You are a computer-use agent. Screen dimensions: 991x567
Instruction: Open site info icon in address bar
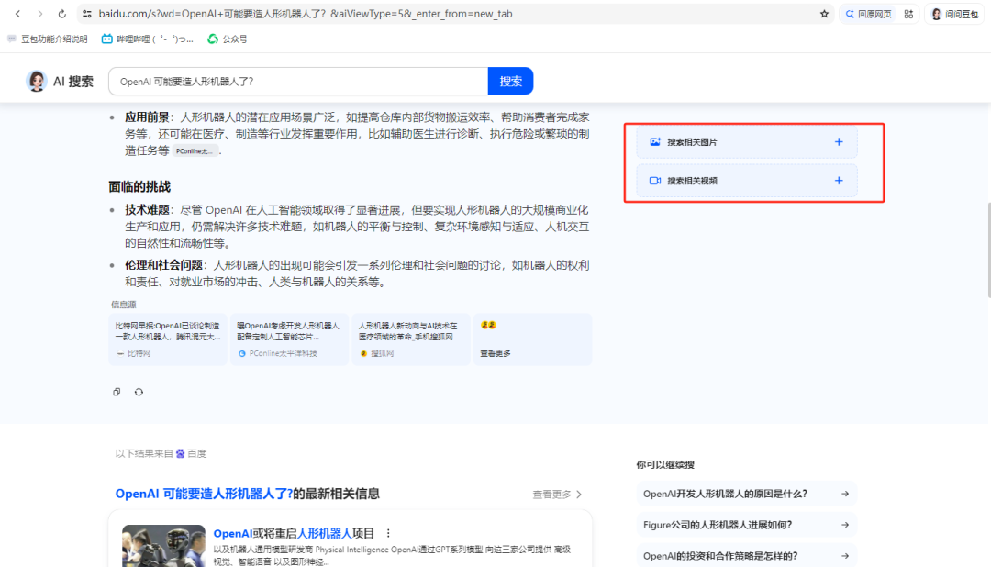(x=87, y=13)
